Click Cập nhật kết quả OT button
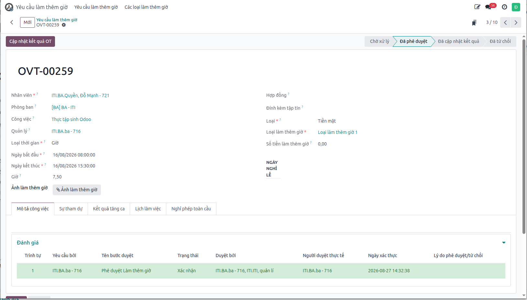 [30, 41]
